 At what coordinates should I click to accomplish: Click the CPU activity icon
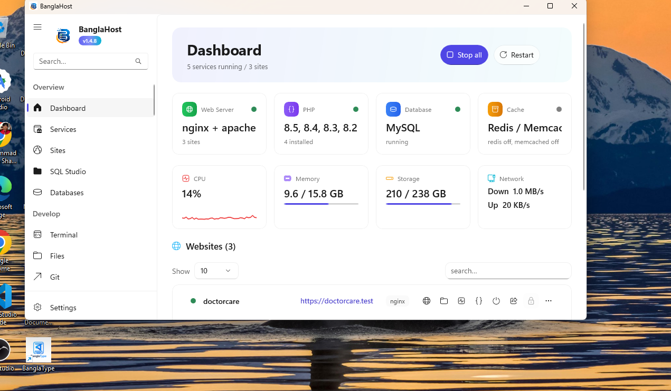[x=186, y=178]
